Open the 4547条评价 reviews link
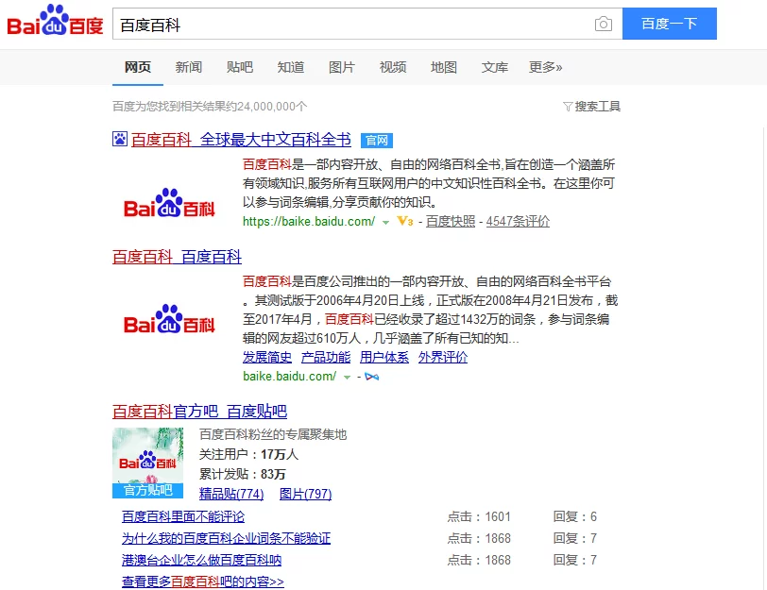This screenshot has height=590, width=767. (x=518, y=222)
